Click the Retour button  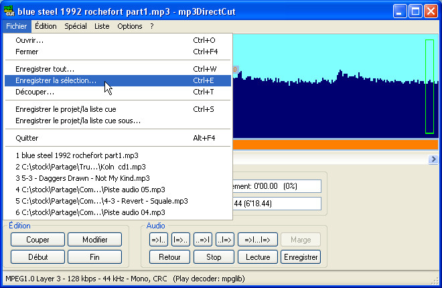click(x=169, y=257)
